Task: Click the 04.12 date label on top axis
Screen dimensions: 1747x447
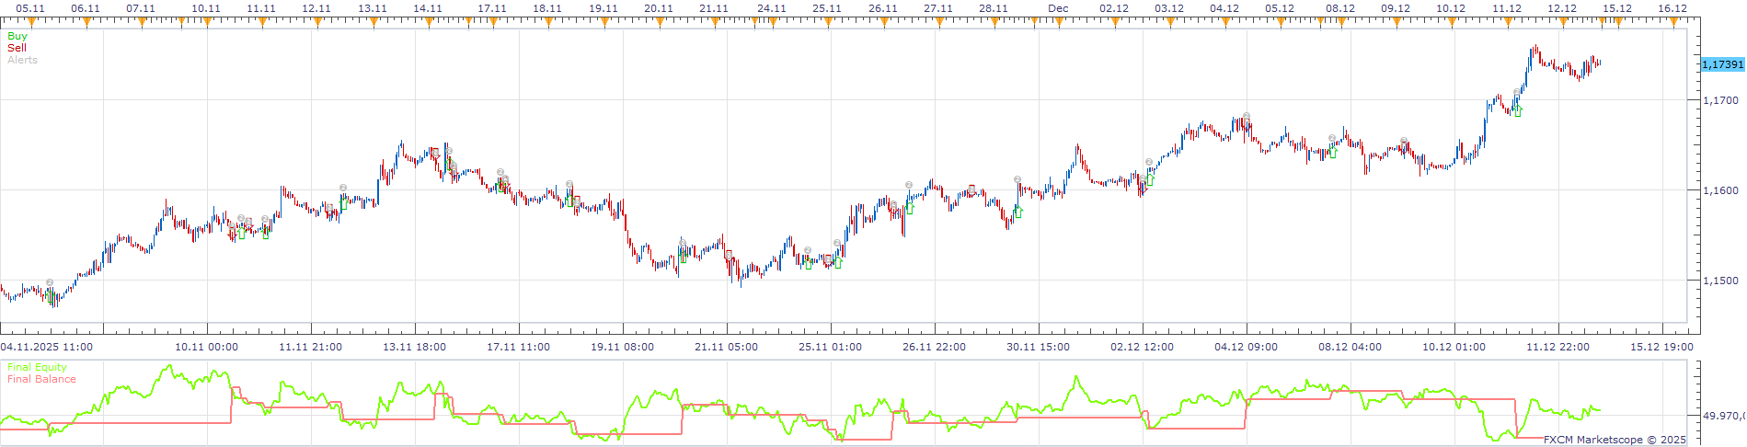Action: 1224,8
